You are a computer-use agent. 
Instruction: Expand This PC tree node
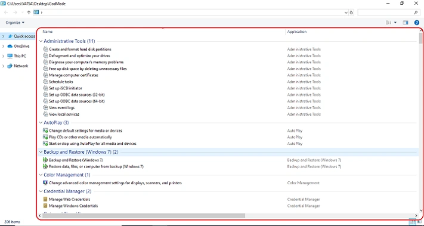click(x=3, y=56)
